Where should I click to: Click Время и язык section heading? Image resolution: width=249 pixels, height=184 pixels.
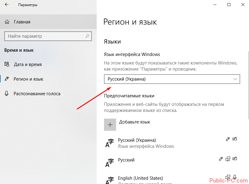pyautogui.click(x=19, y=50)
